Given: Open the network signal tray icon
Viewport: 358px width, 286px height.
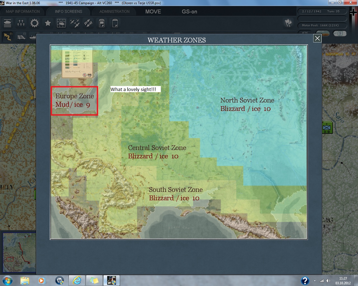Looking at the screenshot, I should (322, 281).
